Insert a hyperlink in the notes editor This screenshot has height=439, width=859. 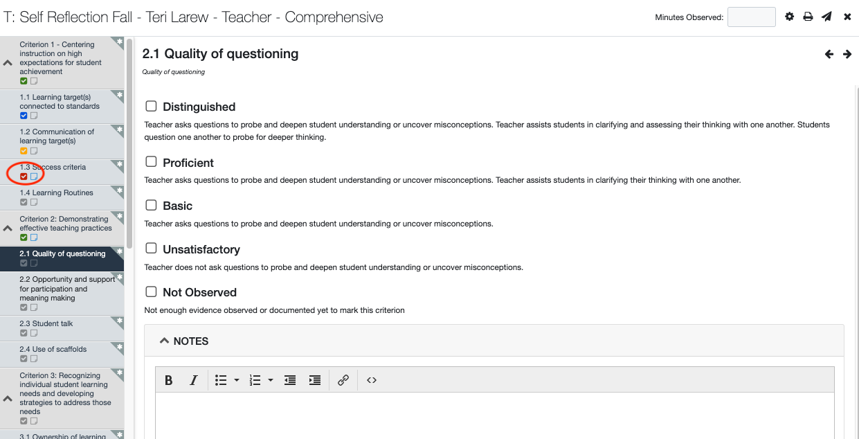[343, 379]
